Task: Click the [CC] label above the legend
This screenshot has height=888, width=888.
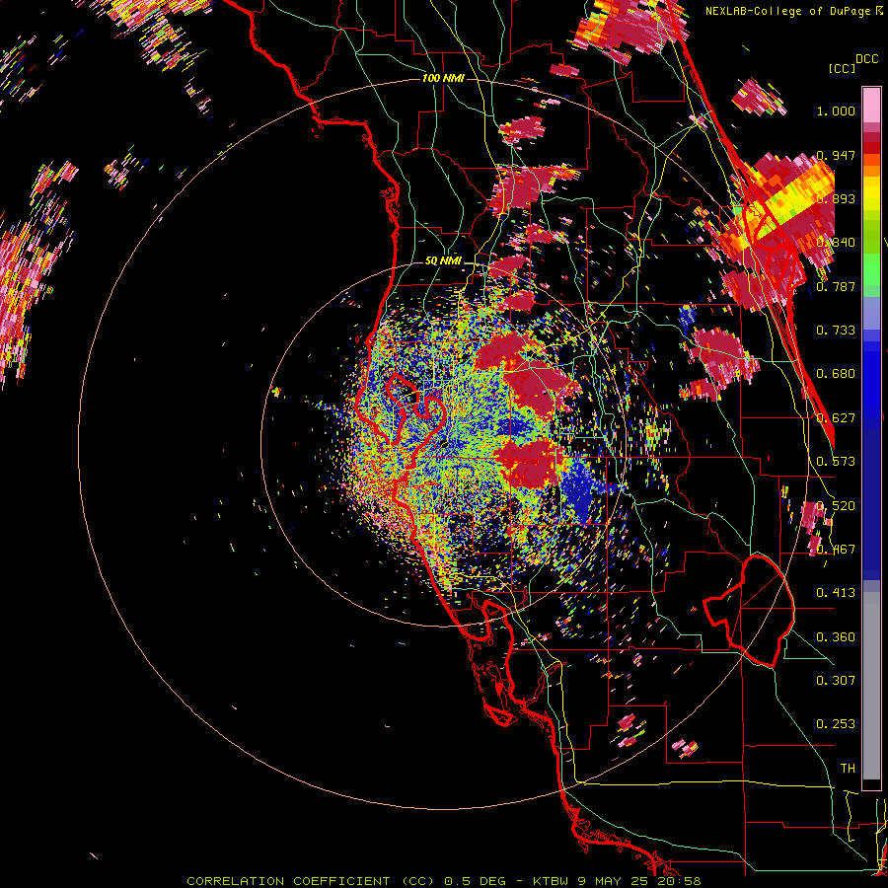Action: point(842,68)
